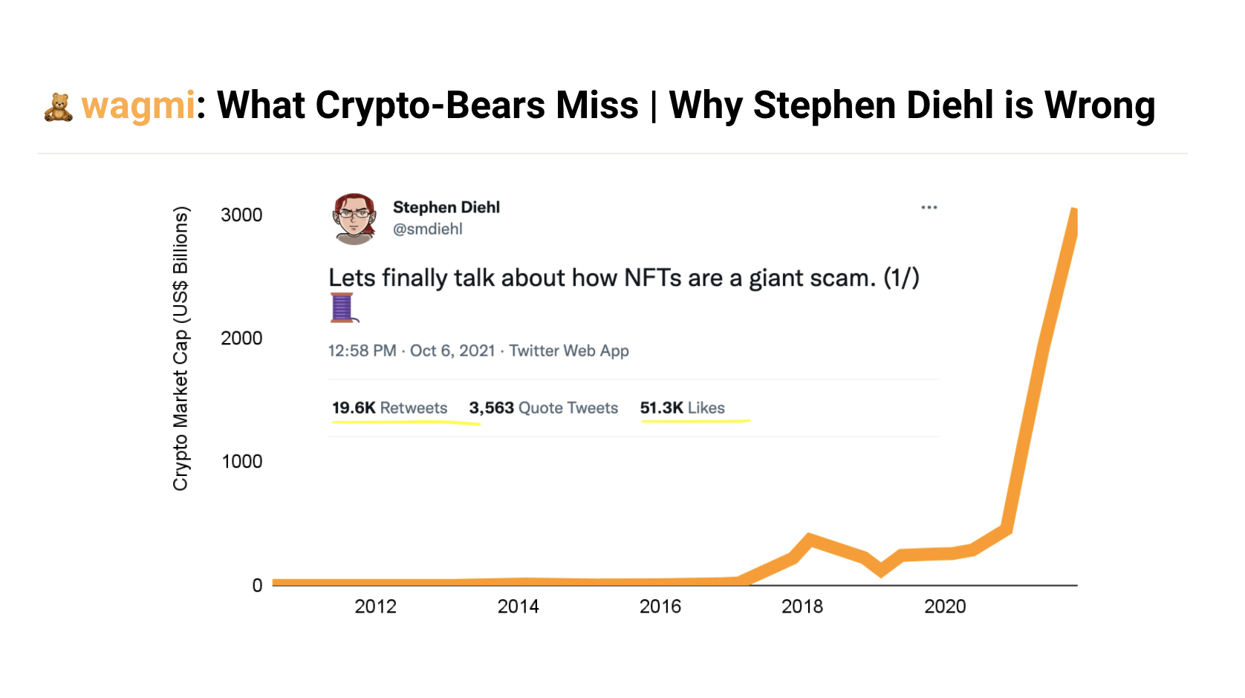
Task: Click the Twitter Web App source icon label
Action: (568, 350)
